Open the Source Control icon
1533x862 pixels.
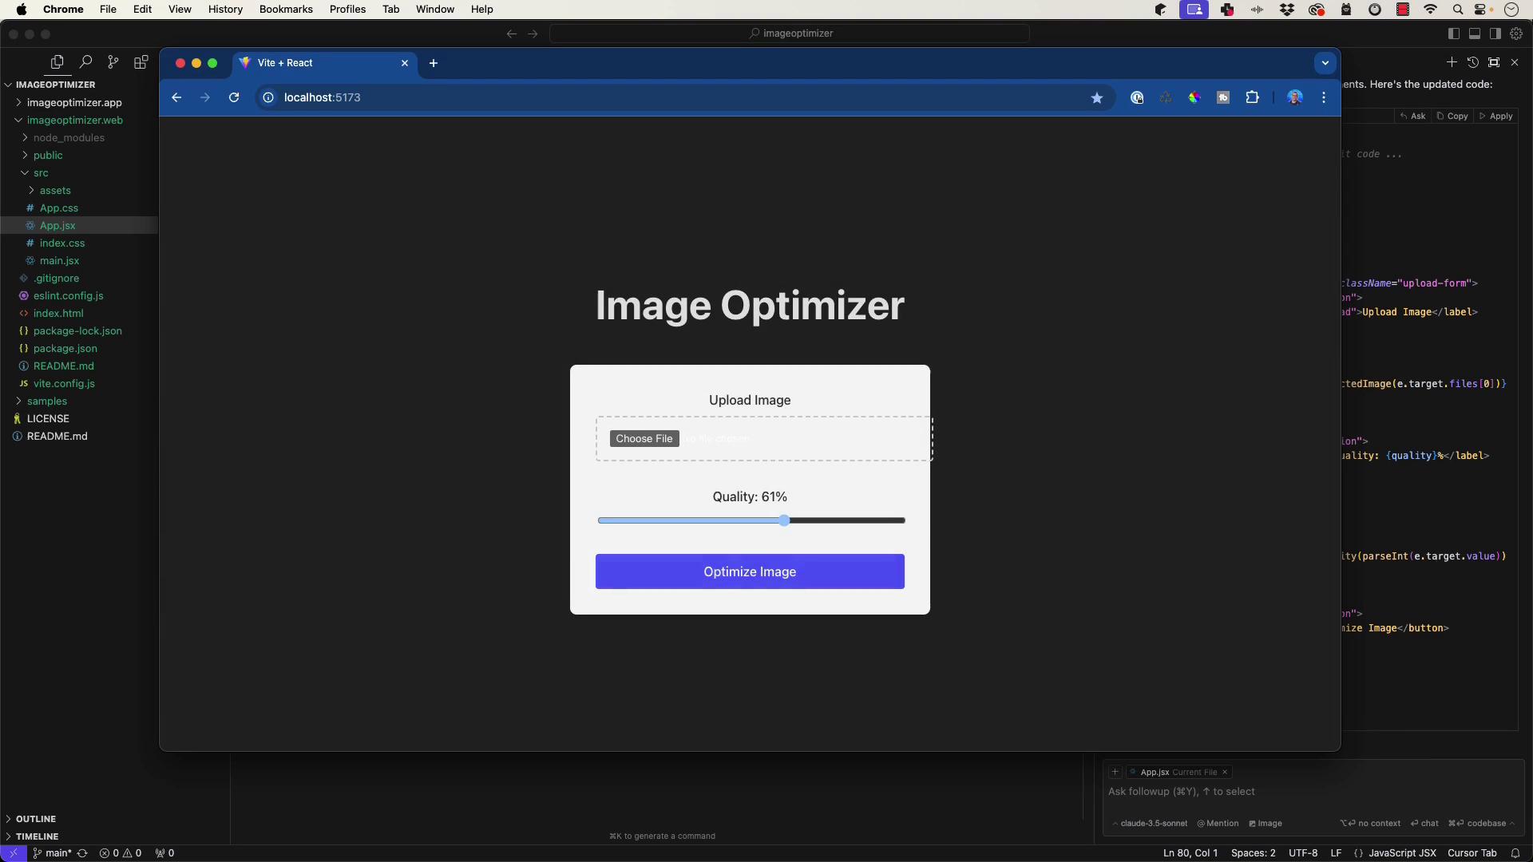pyautogui.click(x=113, y=62)
